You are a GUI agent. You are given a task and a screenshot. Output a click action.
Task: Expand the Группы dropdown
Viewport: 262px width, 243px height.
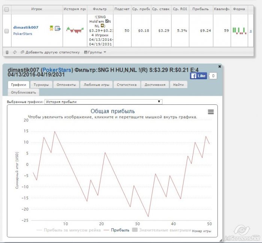pos(95,52)
